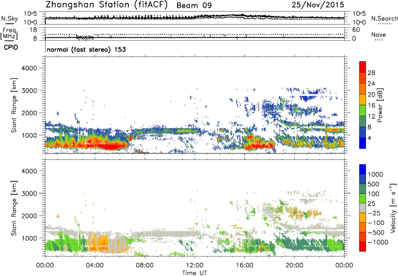Click the 'Nave' legend label
The image size is (398, 276).
click(x=378, y=35)
